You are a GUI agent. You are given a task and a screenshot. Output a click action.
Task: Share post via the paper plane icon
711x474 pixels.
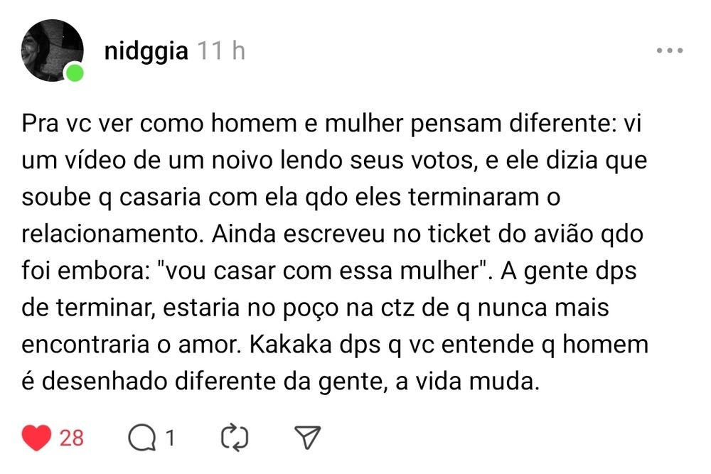308,438
